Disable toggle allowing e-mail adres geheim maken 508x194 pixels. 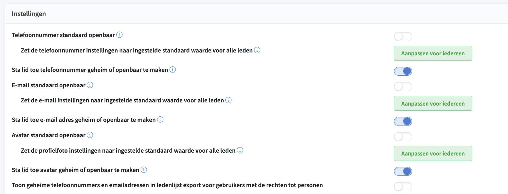[x=403, y=121]
